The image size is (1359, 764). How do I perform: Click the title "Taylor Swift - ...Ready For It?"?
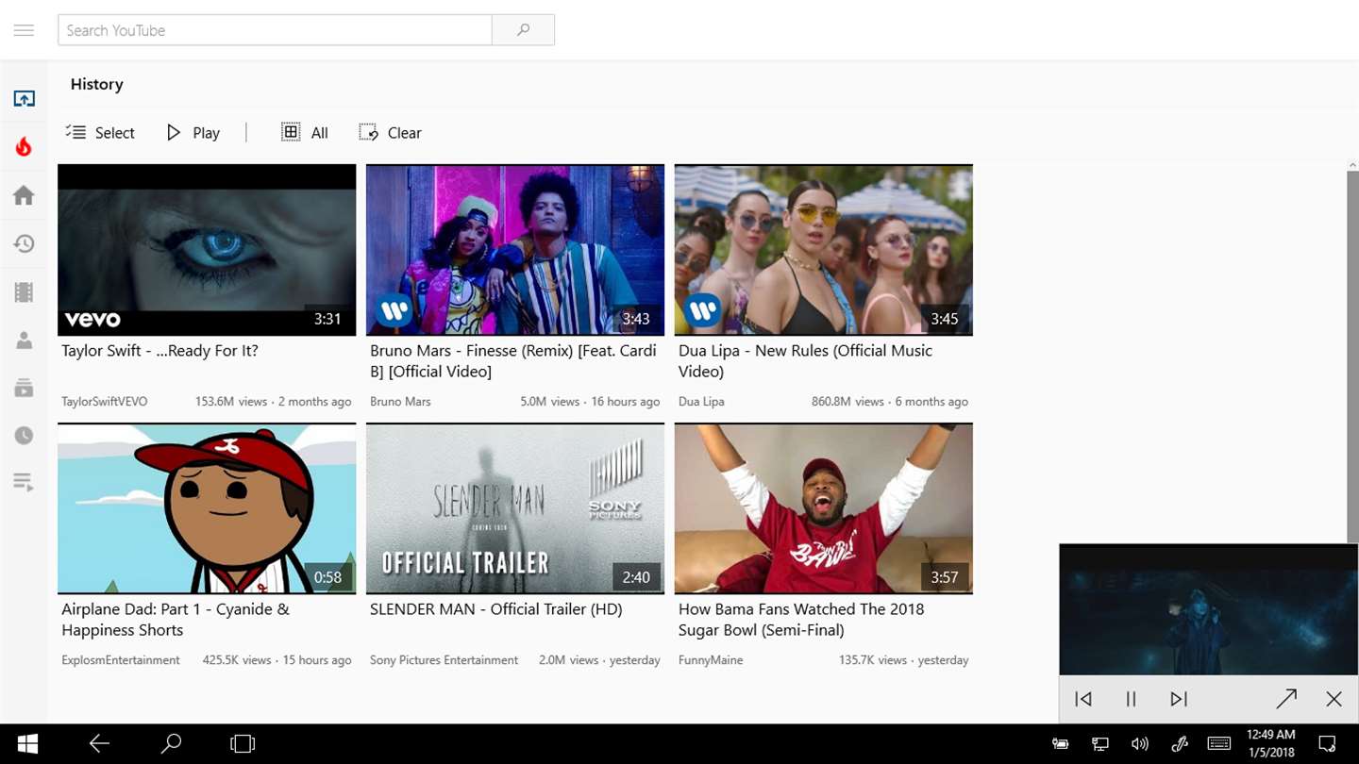159,351
